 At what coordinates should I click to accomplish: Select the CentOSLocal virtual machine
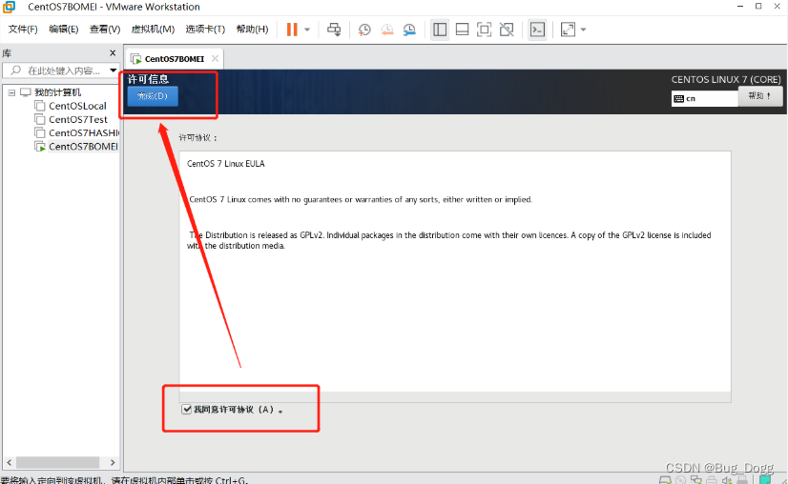[77, 106]
